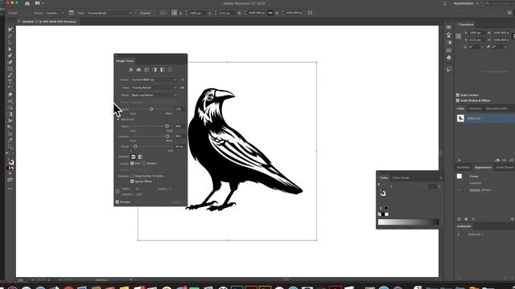This screenshot has height=289, width=515.
Task: Switch to the Asset Export tab
Action: point(505,168)
